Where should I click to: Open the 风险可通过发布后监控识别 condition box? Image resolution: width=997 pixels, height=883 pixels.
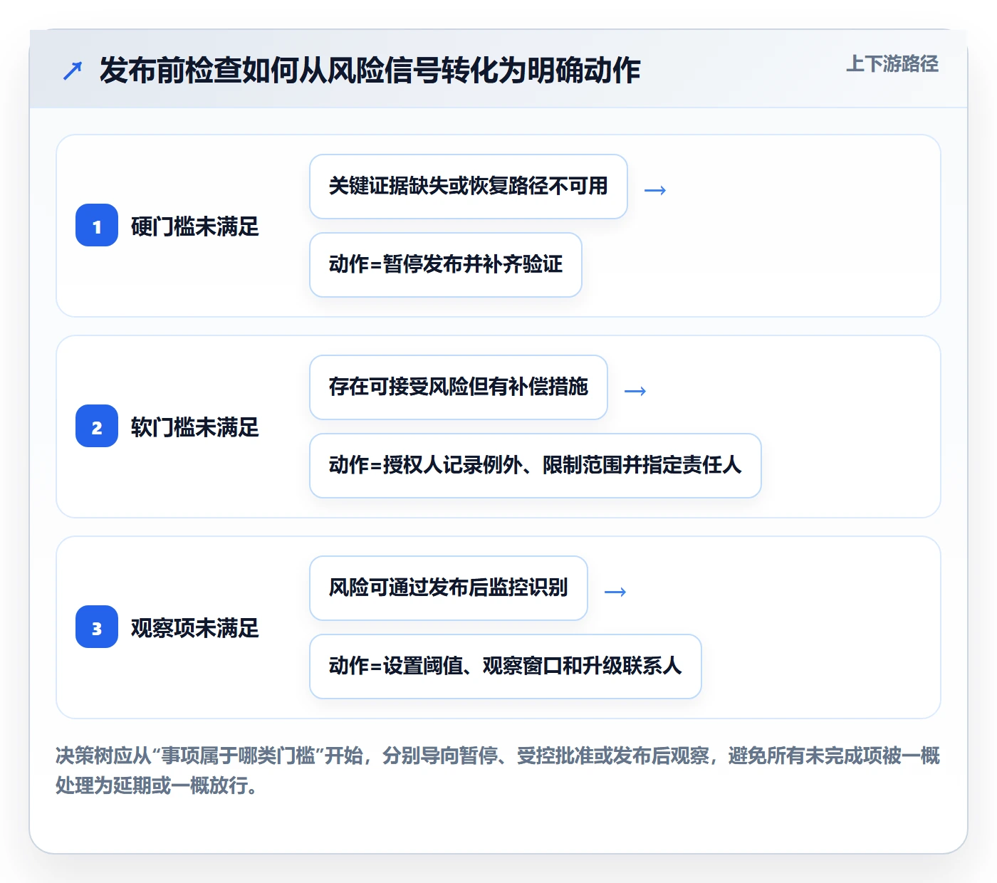click(449, 588)
